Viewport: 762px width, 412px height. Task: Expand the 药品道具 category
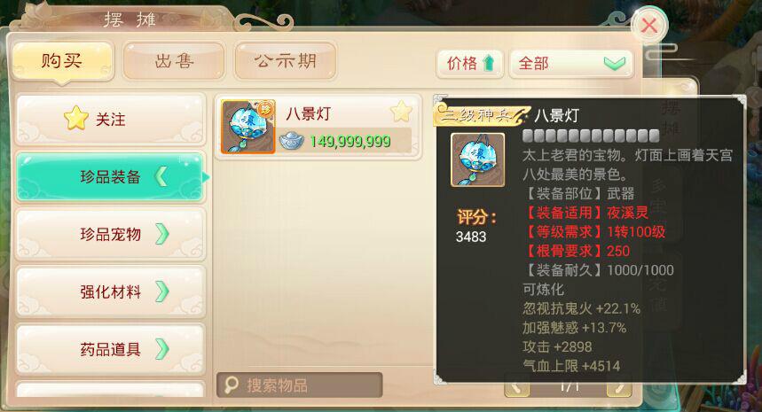(110, 349)
